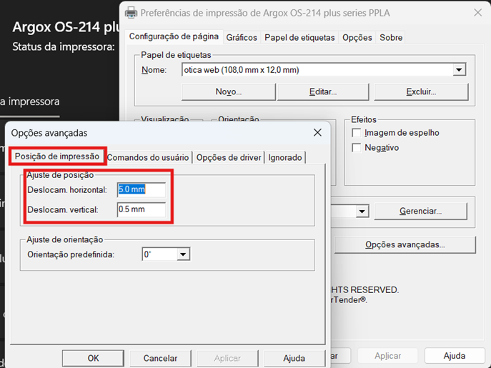
Task: Select the Papel de etiquetas tab
Action: pos(299,38)
